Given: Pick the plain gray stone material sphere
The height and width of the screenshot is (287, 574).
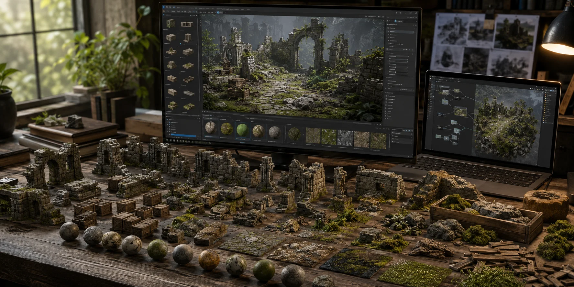Looking at the screenshot, I should (275, 133).
